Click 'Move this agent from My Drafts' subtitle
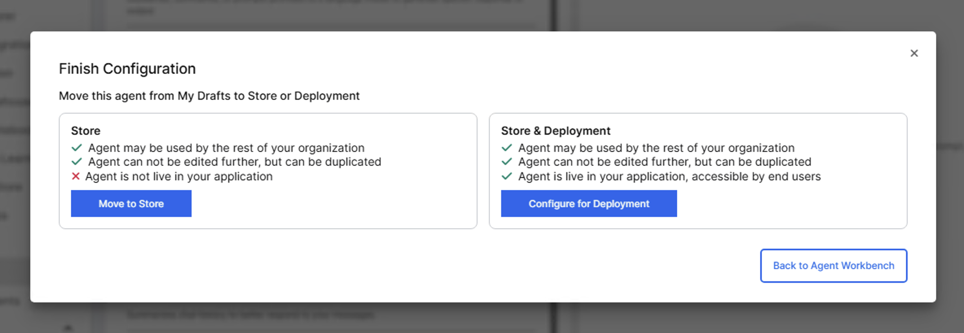 point(209,96)
